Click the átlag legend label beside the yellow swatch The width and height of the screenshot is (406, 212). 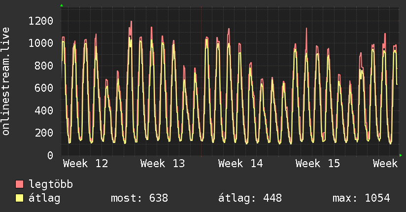[44, 198]
